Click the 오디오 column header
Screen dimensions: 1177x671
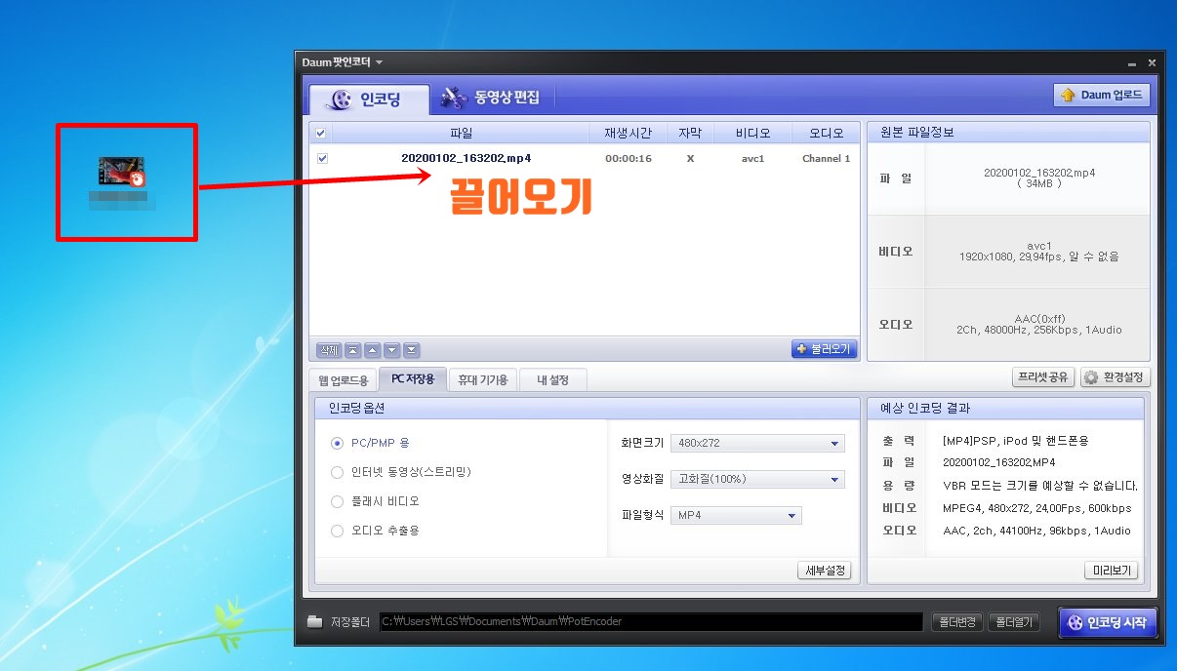pyautogui.click(x=826, y=133)
